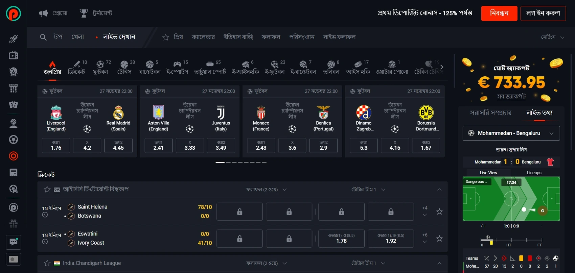
Task: Open the settings dropdown at top right
Action: [x=552, y=37]
